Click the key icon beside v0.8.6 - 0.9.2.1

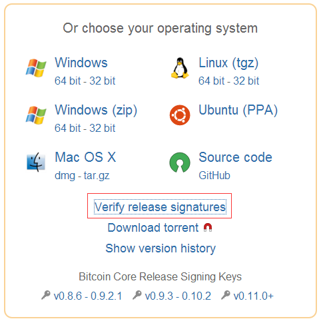[46, 295]
